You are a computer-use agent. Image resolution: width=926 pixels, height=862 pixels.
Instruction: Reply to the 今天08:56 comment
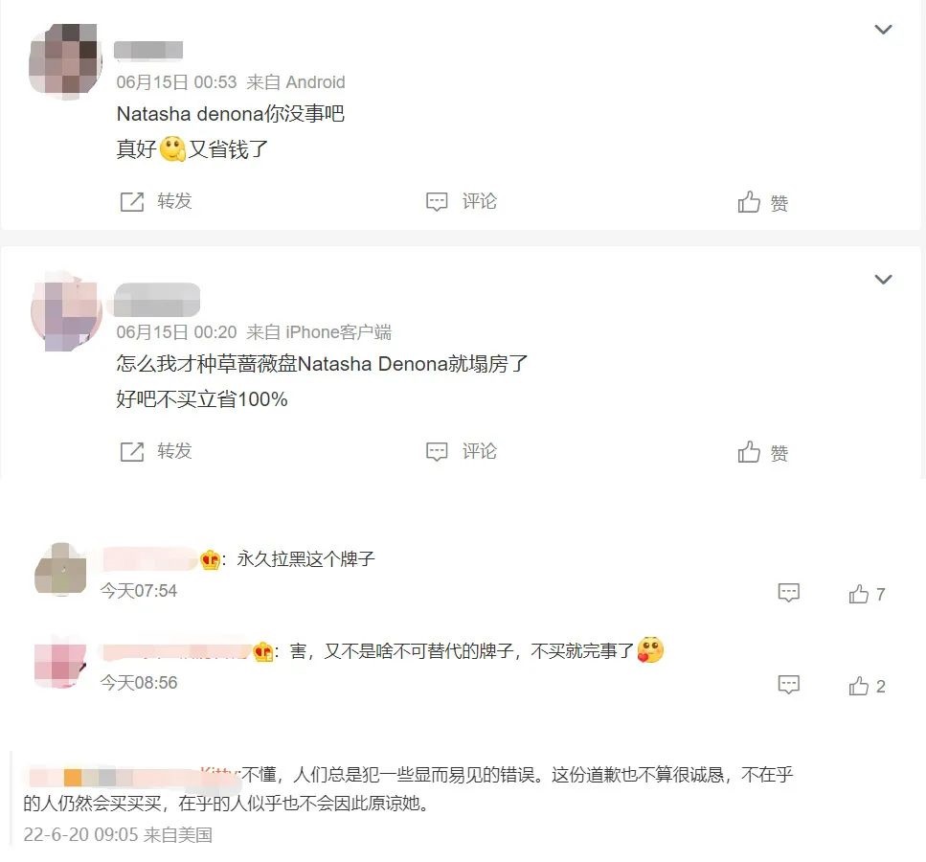(x=788, y=684)
